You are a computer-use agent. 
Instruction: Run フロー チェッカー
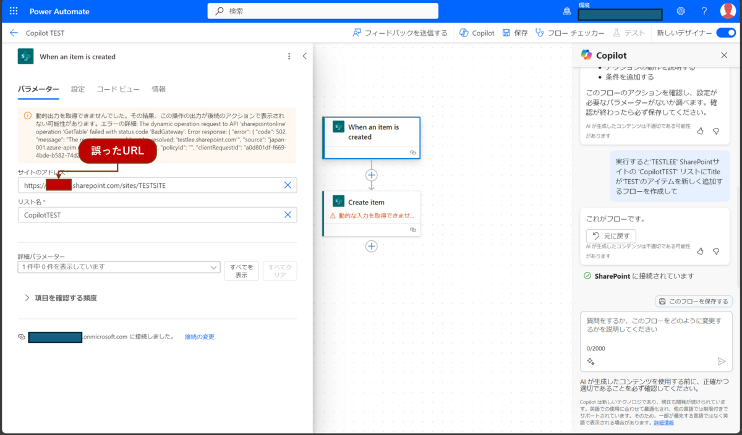click(570, 33)
